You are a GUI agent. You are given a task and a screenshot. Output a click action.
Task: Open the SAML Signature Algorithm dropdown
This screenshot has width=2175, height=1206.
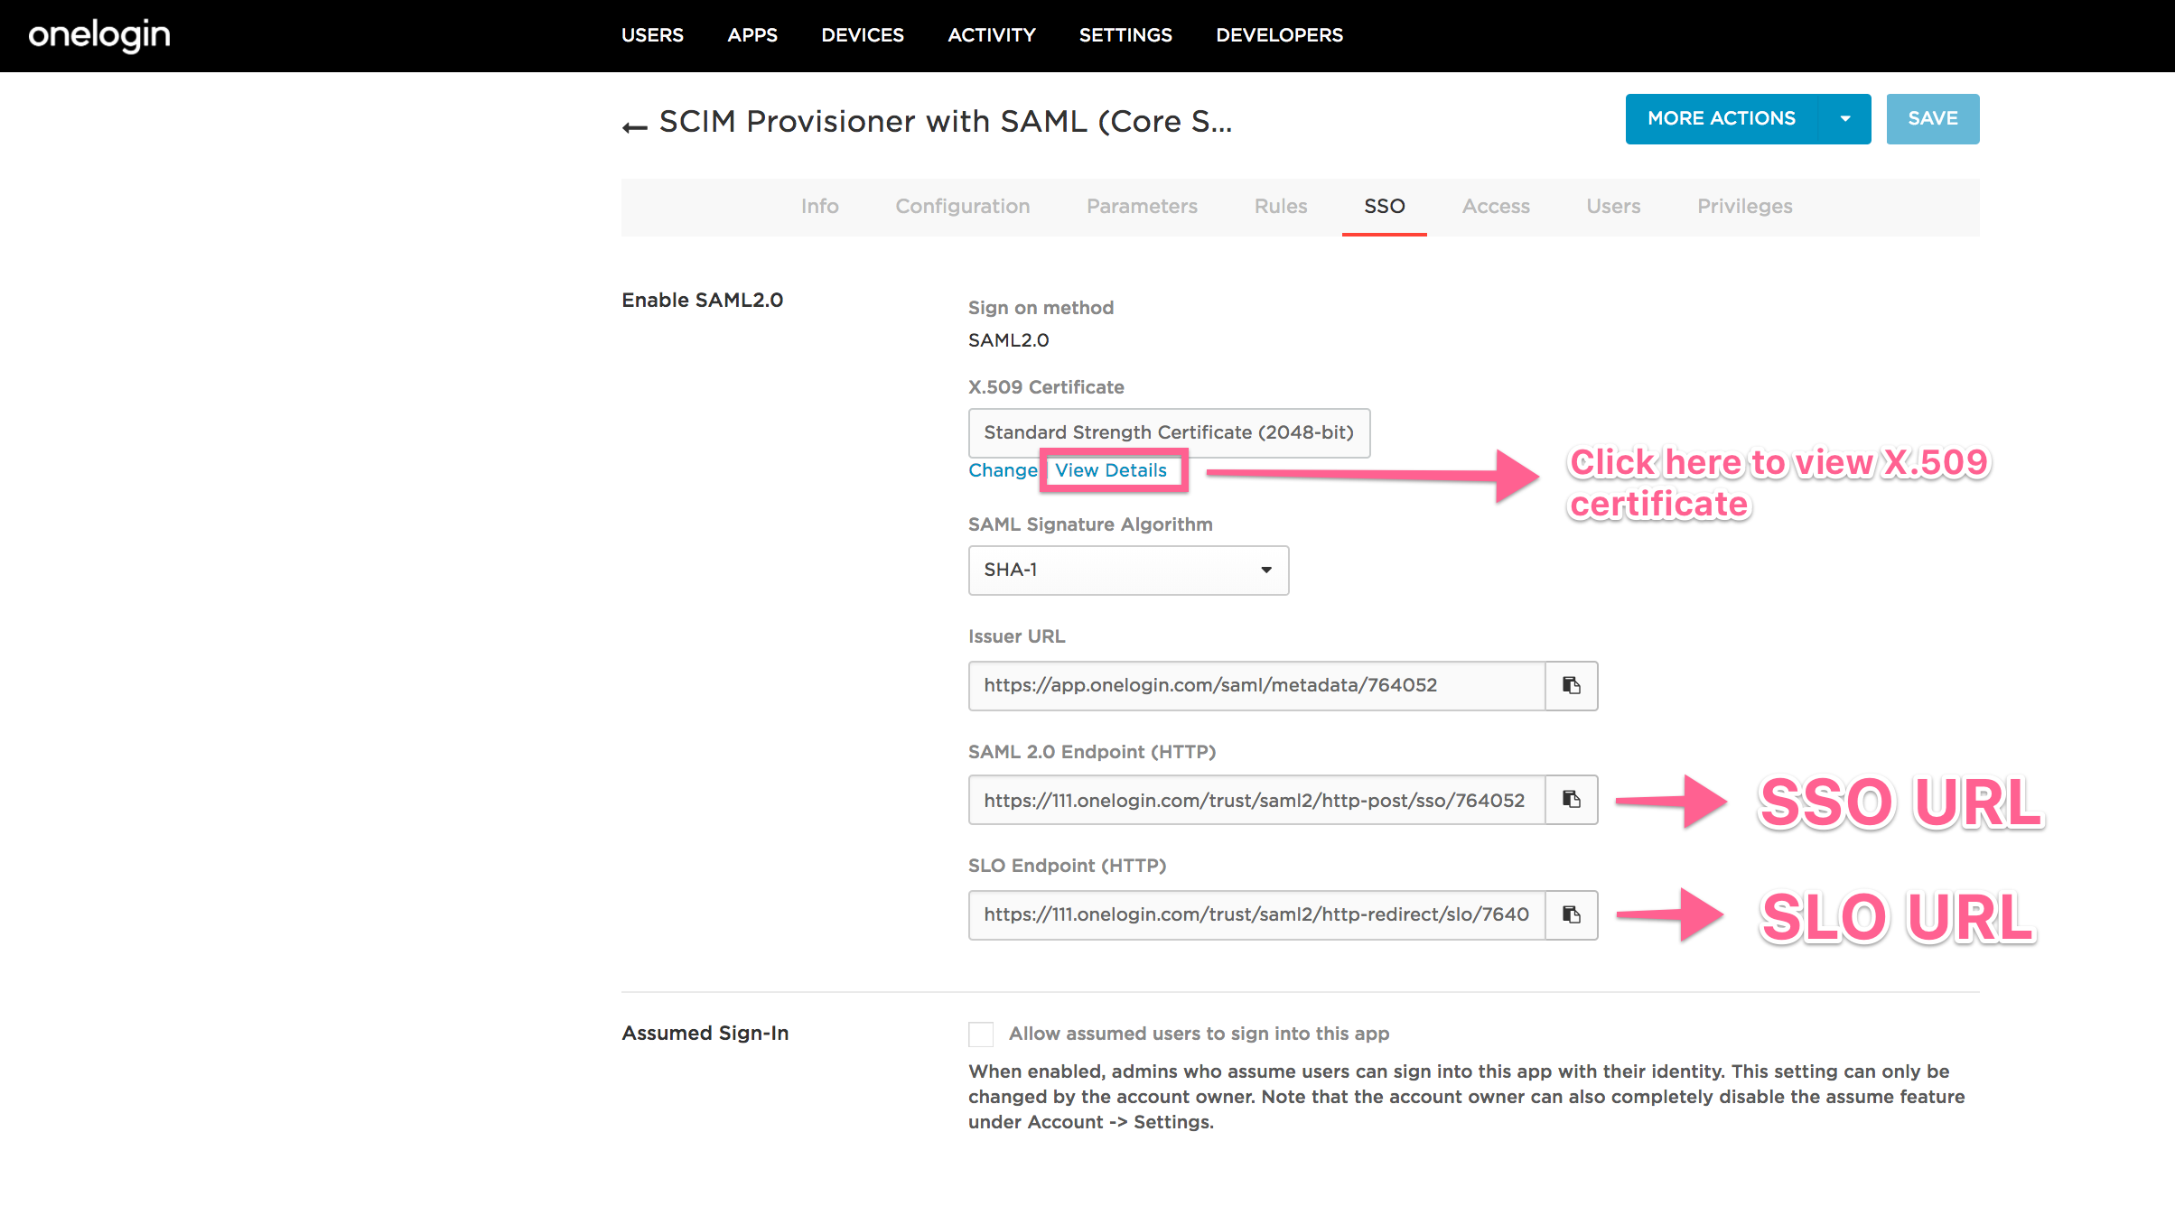coord(1128,571)
